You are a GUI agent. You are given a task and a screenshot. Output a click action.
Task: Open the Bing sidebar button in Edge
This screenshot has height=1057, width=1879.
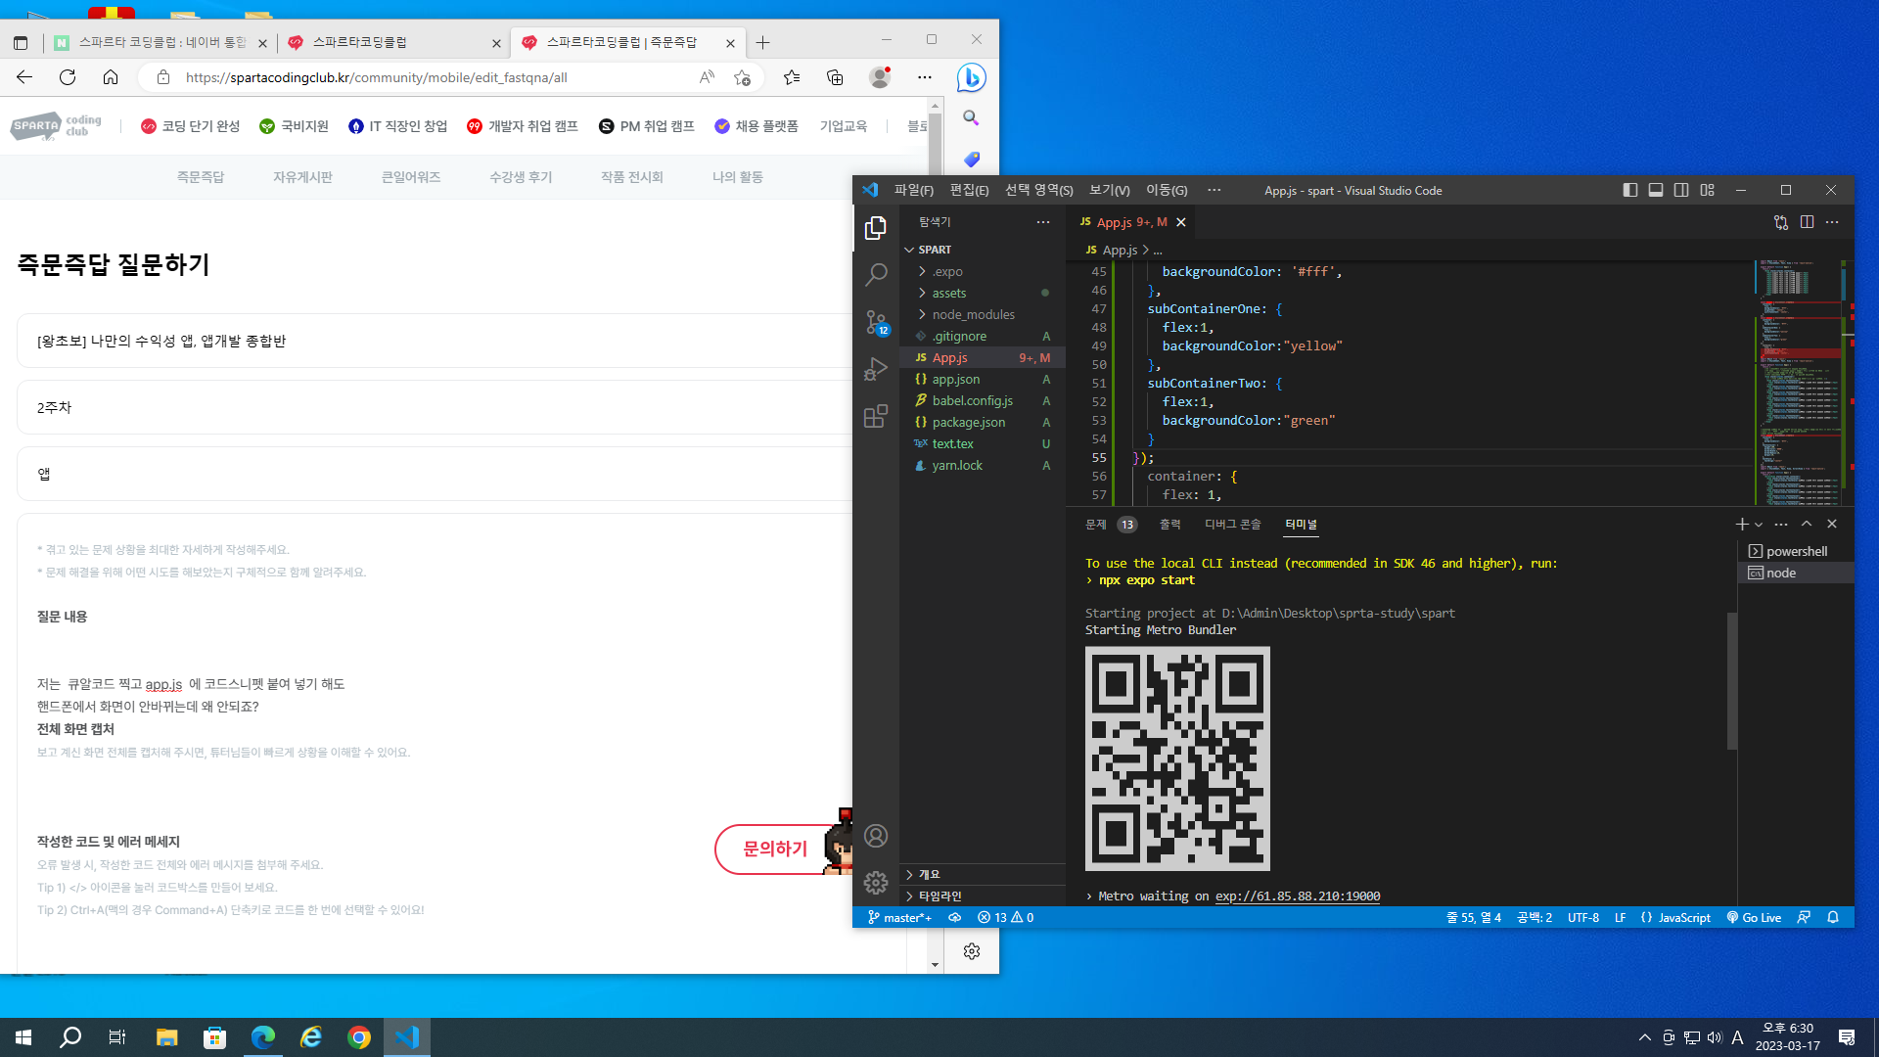pos(971,77)
